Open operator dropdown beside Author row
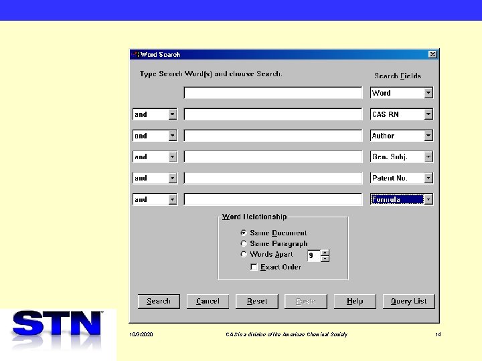Viewport: 482px width, 361px height. pos(173,135)
